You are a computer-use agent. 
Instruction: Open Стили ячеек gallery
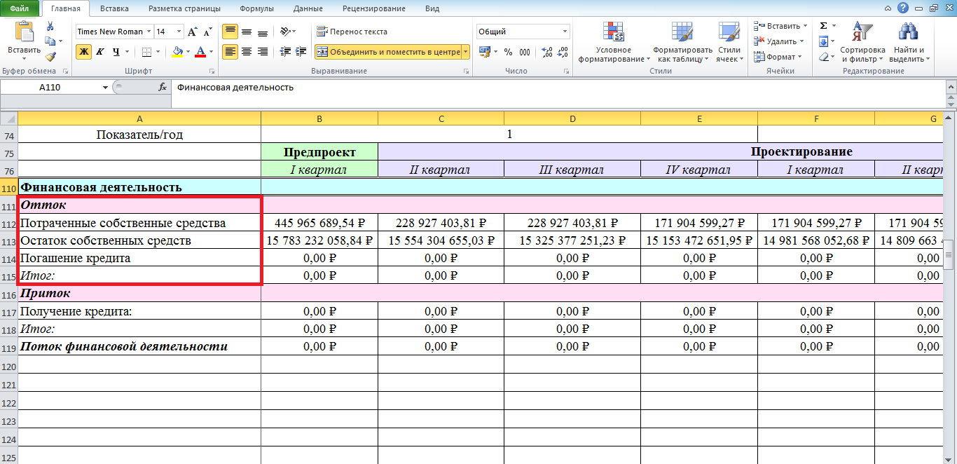click(x=729, y=42)
